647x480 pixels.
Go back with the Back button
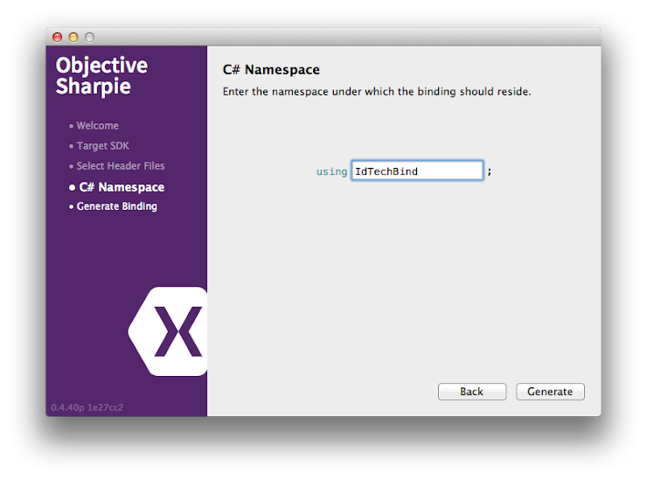pyautogui.click(x=472, y=392)
